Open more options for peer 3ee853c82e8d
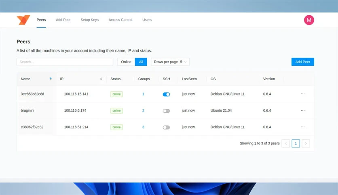338x195 pixels. (x=303, y=94)
